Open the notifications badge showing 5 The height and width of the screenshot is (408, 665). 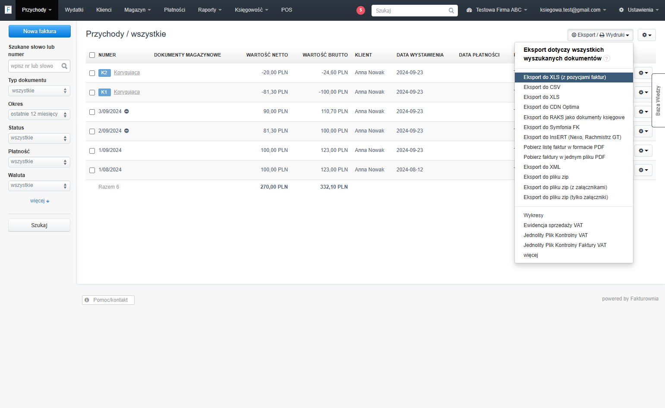point(361,10)
